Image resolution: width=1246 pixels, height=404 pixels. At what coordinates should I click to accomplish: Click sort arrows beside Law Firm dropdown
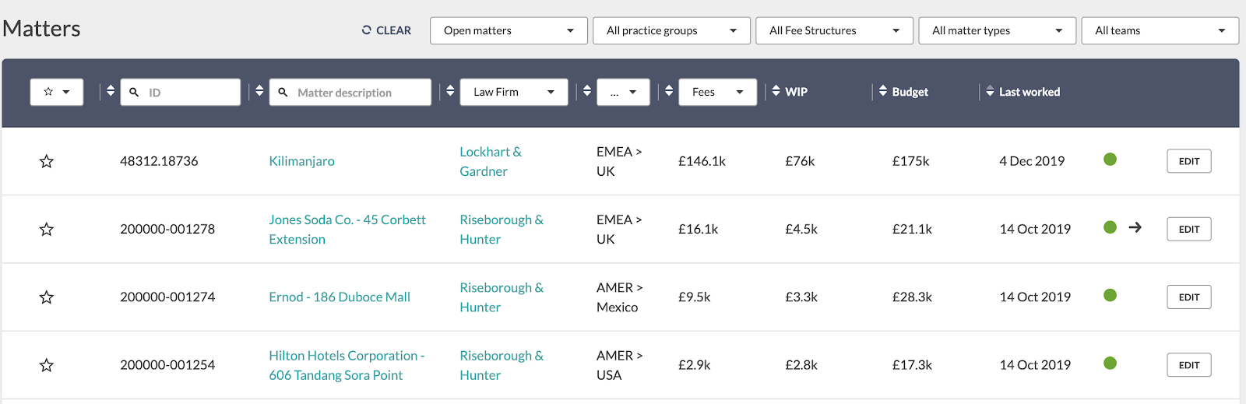point(450,91)
